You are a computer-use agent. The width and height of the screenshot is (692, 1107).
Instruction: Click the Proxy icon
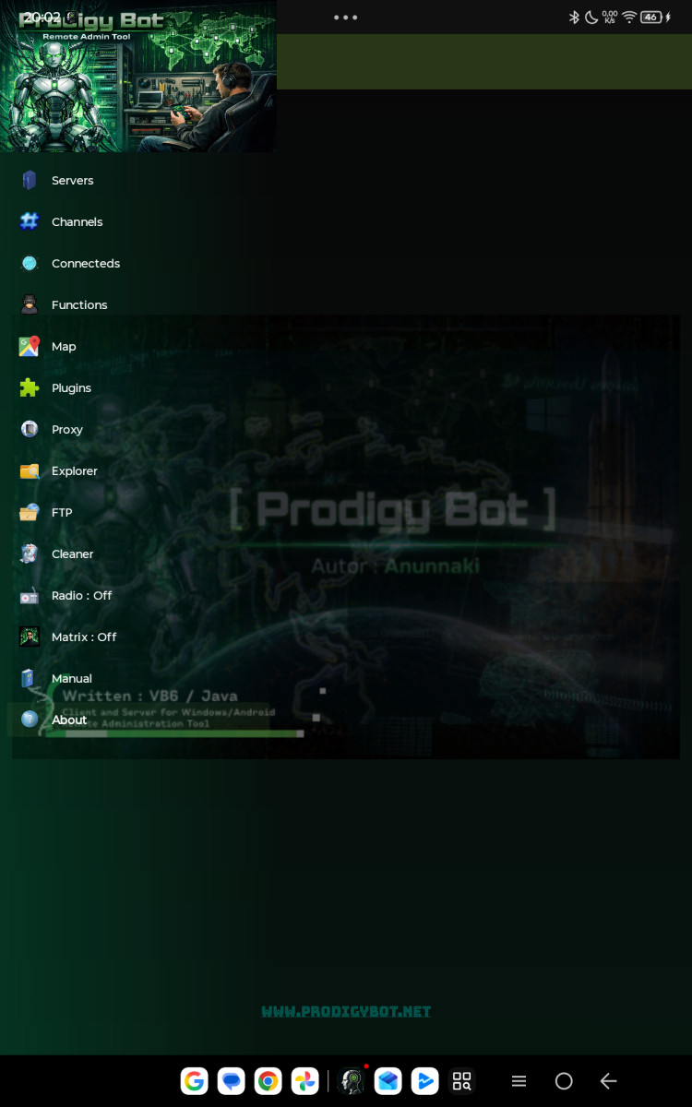(x=30, y=429)
